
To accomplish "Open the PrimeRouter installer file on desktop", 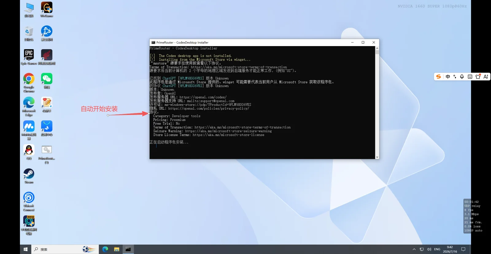I will pyautogui.click(x=47, y=154).
